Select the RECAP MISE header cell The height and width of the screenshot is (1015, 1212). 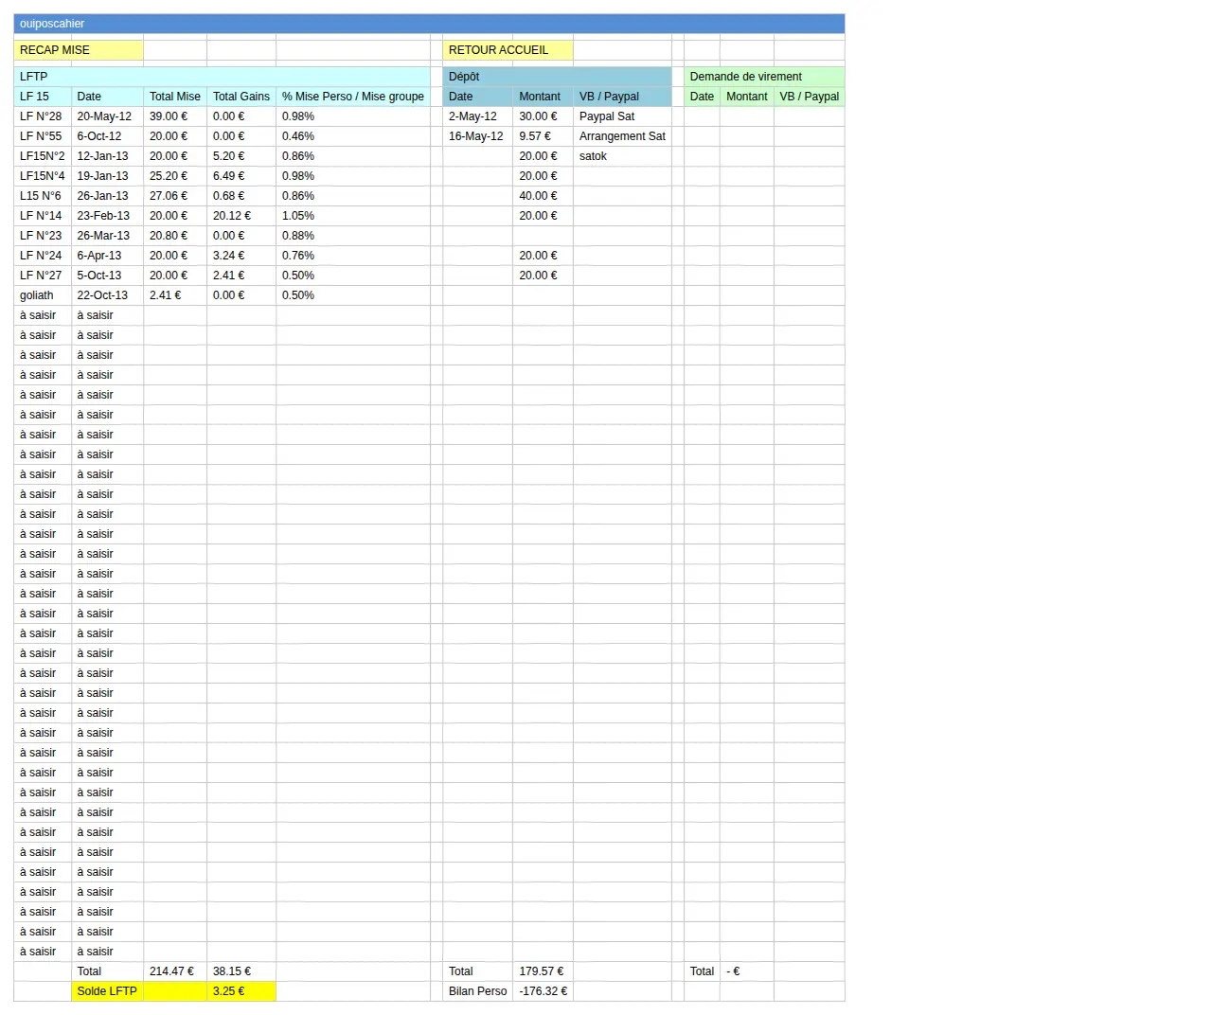(x=79, y=50)
